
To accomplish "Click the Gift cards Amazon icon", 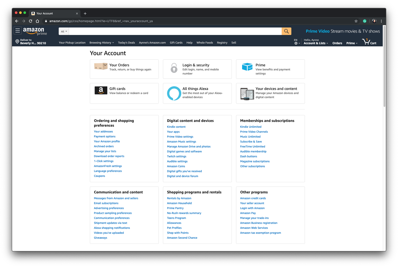I will (101, 90).
